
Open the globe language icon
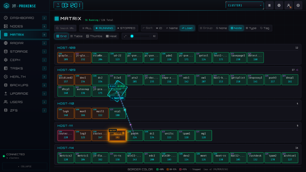coord(279,5)
